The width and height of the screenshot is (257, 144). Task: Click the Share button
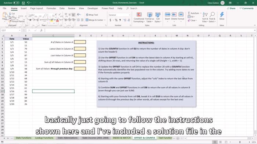tap(231, 8)
